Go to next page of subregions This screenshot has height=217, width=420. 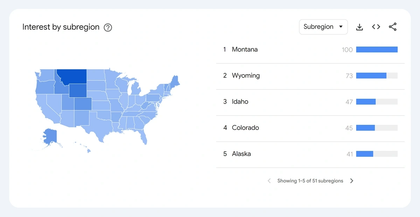pos(352,181)
